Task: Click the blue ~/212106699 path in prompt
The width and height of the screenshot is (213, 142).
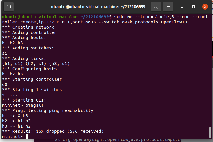Action: point(94,17)
